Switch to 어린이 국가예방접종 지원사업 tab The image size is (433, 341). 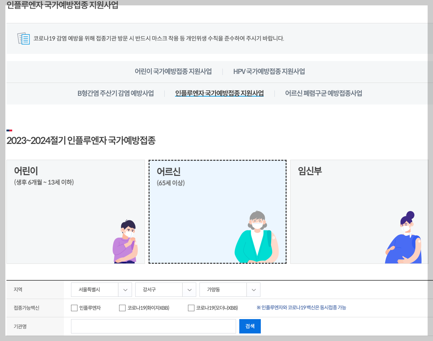[173, 71]
